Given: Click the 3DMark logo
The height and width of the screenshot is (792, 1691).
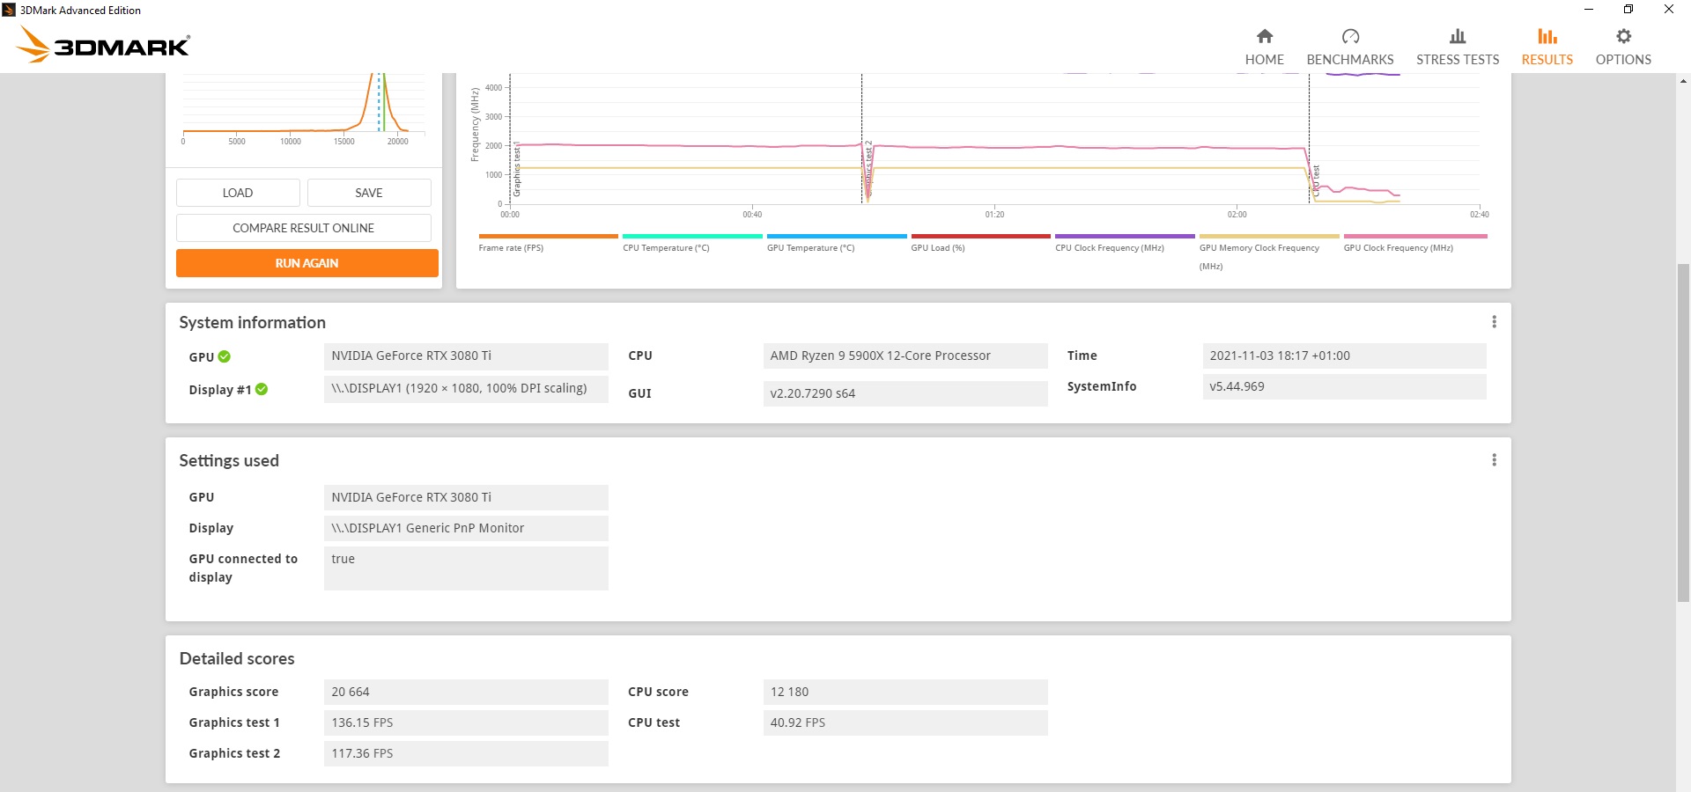Looking at the screenshot, I should (x=104, y=44).
